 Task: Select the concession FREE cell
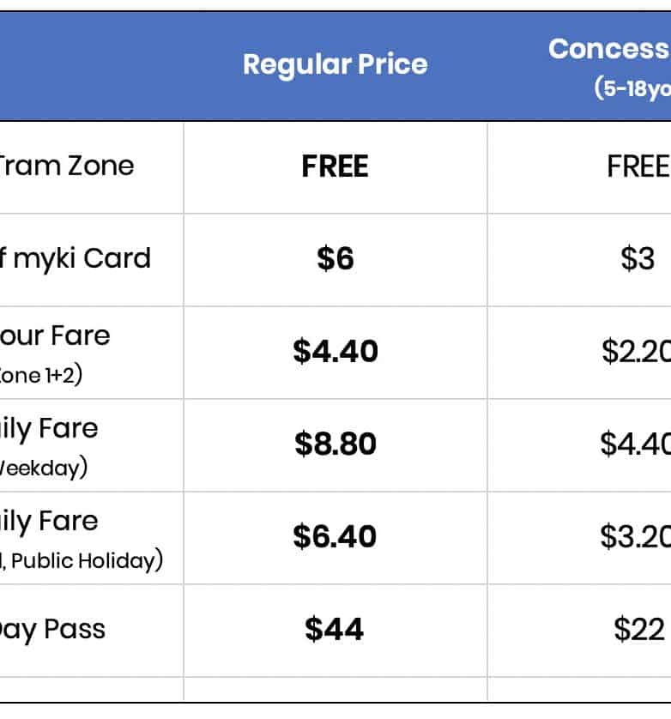click(638, 166)
